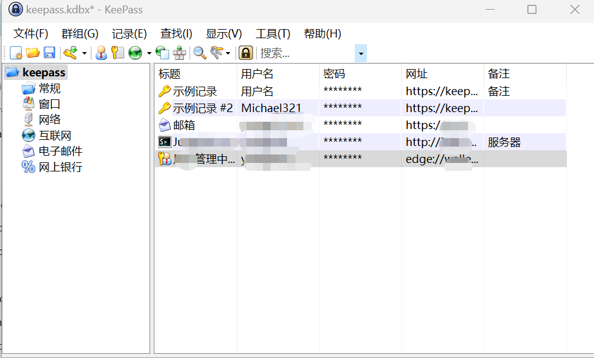The image size is (594, 358).
Task: Copy URL with globe-and-clipboard icon
Action: (x=162, y=53)
